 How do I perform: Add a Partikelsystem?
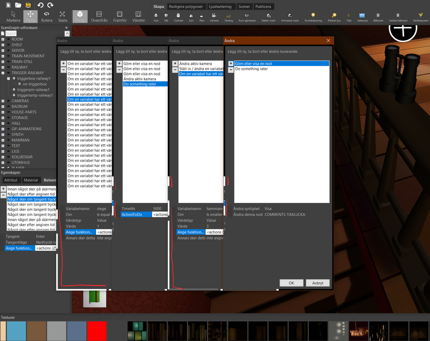(x=421, y=17)
